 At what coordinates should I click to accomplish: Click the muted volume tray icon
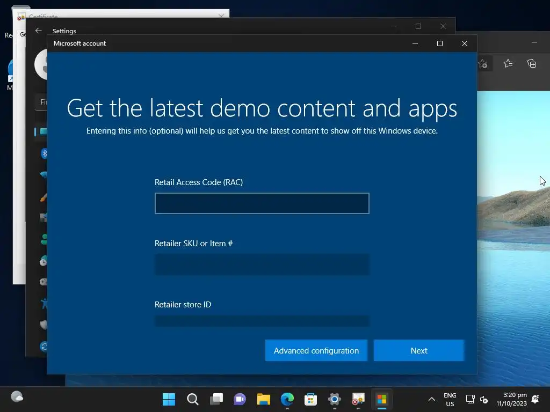[484, 399]
